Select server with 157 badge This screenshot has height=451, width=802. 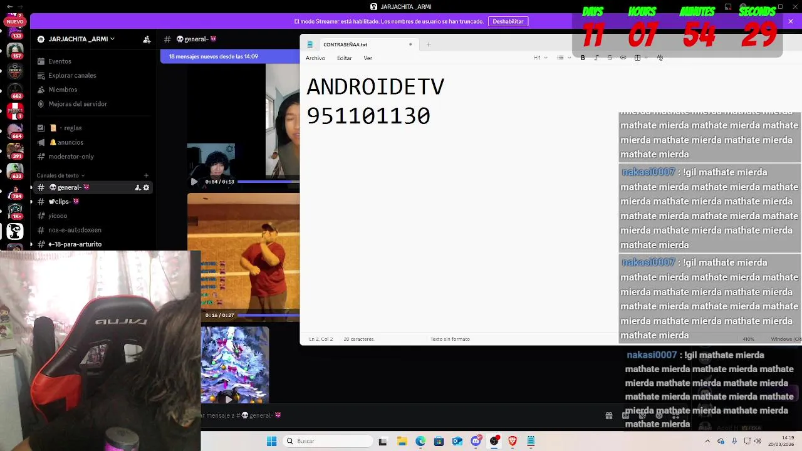(x=15, y=50)
